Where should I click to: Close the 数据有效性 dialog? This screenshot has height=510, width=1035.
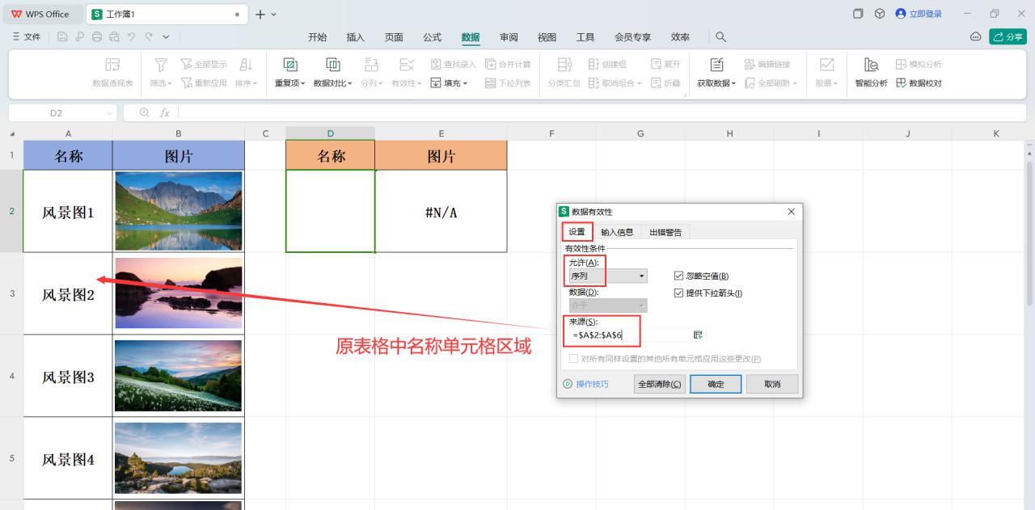tap(791, 212)
